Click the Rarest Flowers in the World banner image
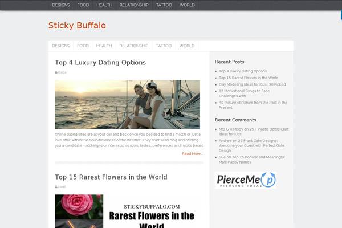Viewport: 342px width, 228px height. tap(152, 211)
